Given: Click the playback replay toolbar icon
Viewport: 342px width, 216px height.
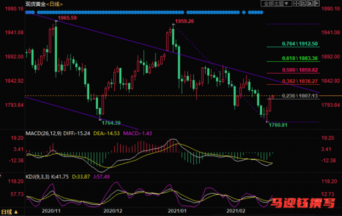Looking at the screenshot, I should click(310, 4).
